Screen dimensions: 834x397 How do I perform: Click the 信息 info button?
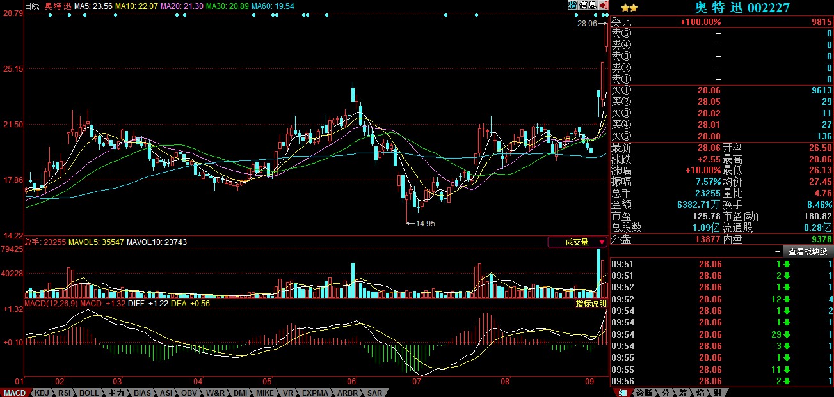pos(587,5)
